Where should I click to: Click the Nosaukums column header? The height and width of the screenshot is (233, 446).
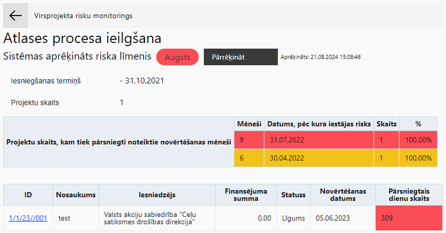(76, 195)
